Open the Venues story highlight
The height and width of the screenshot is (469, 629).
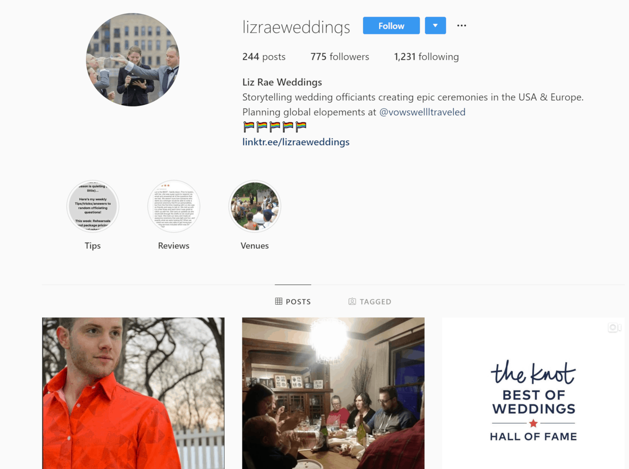255,206
